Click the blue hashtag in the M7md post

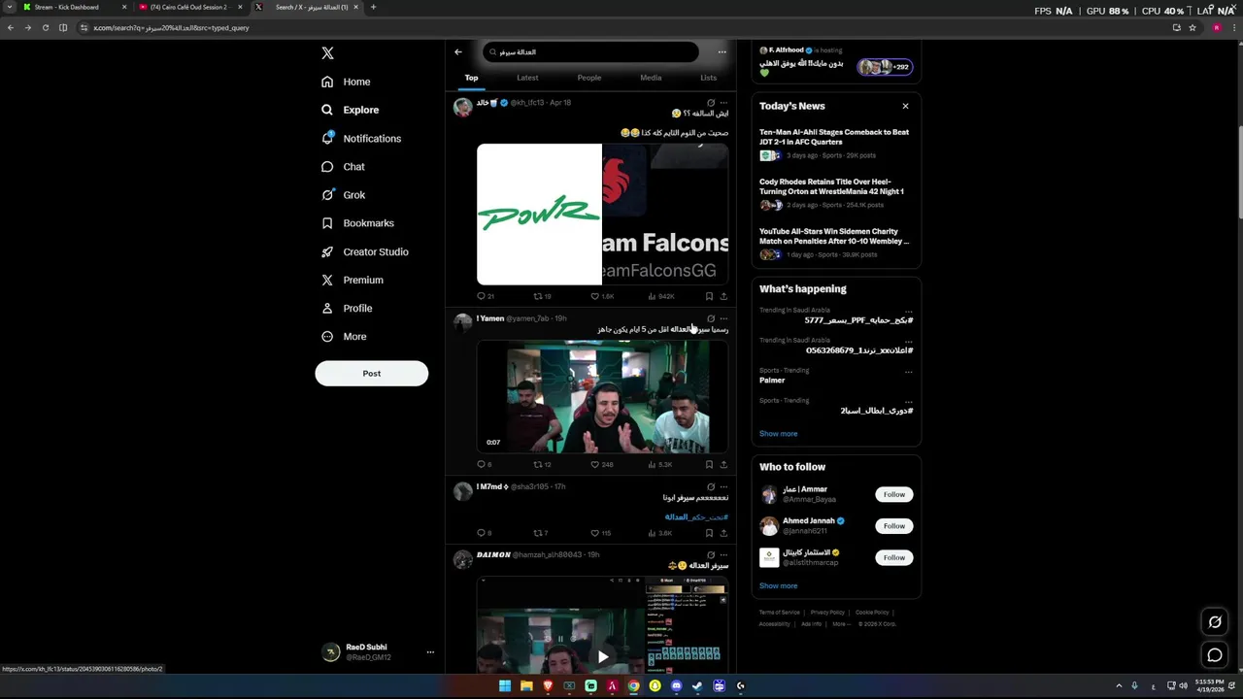tap(696, 516)
